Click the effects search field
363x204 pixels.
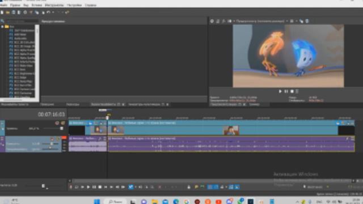[22, 22]
